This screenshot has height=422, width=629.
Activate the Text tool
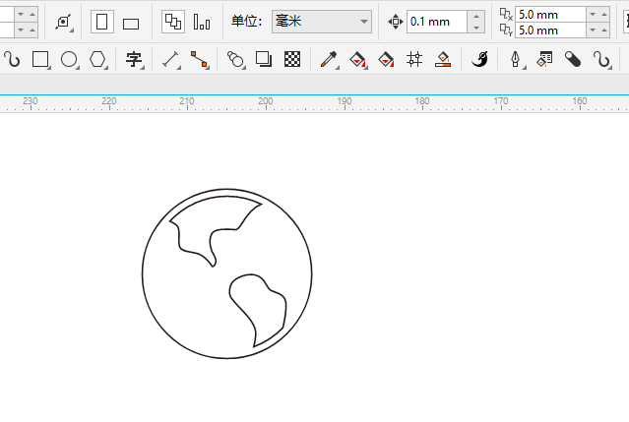pos(134,60)
